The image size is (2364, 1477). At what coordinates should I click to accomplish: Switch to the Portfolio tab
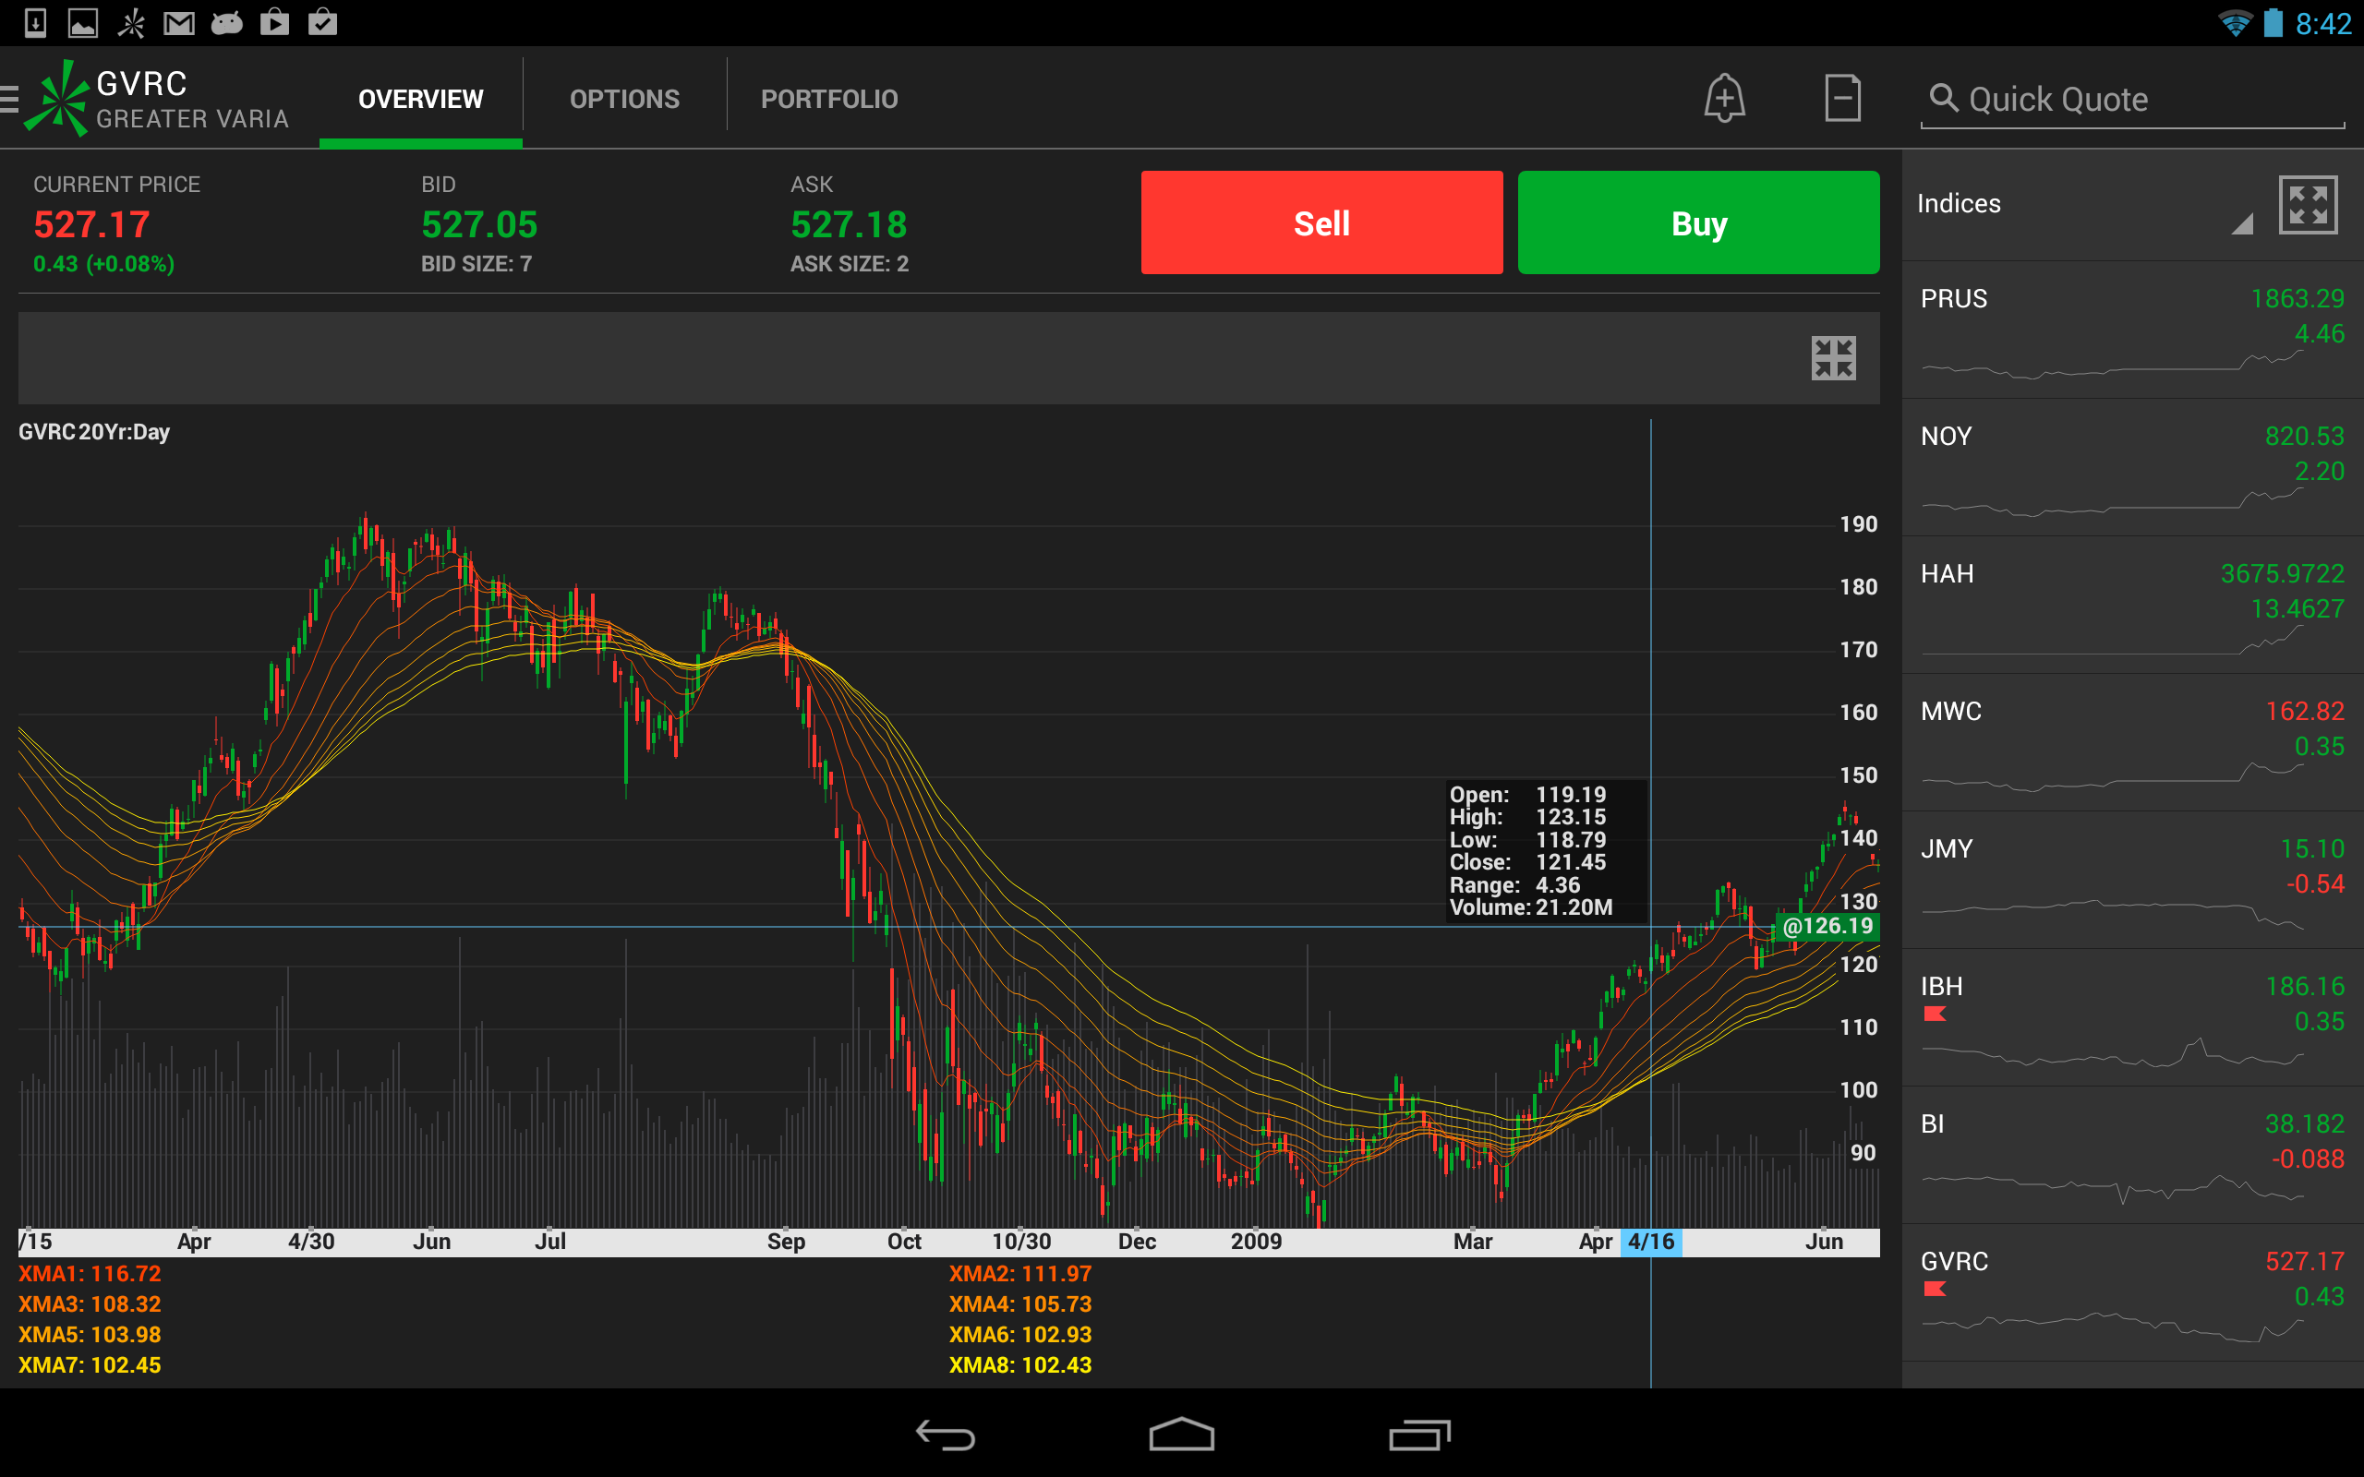pos(828,99)
